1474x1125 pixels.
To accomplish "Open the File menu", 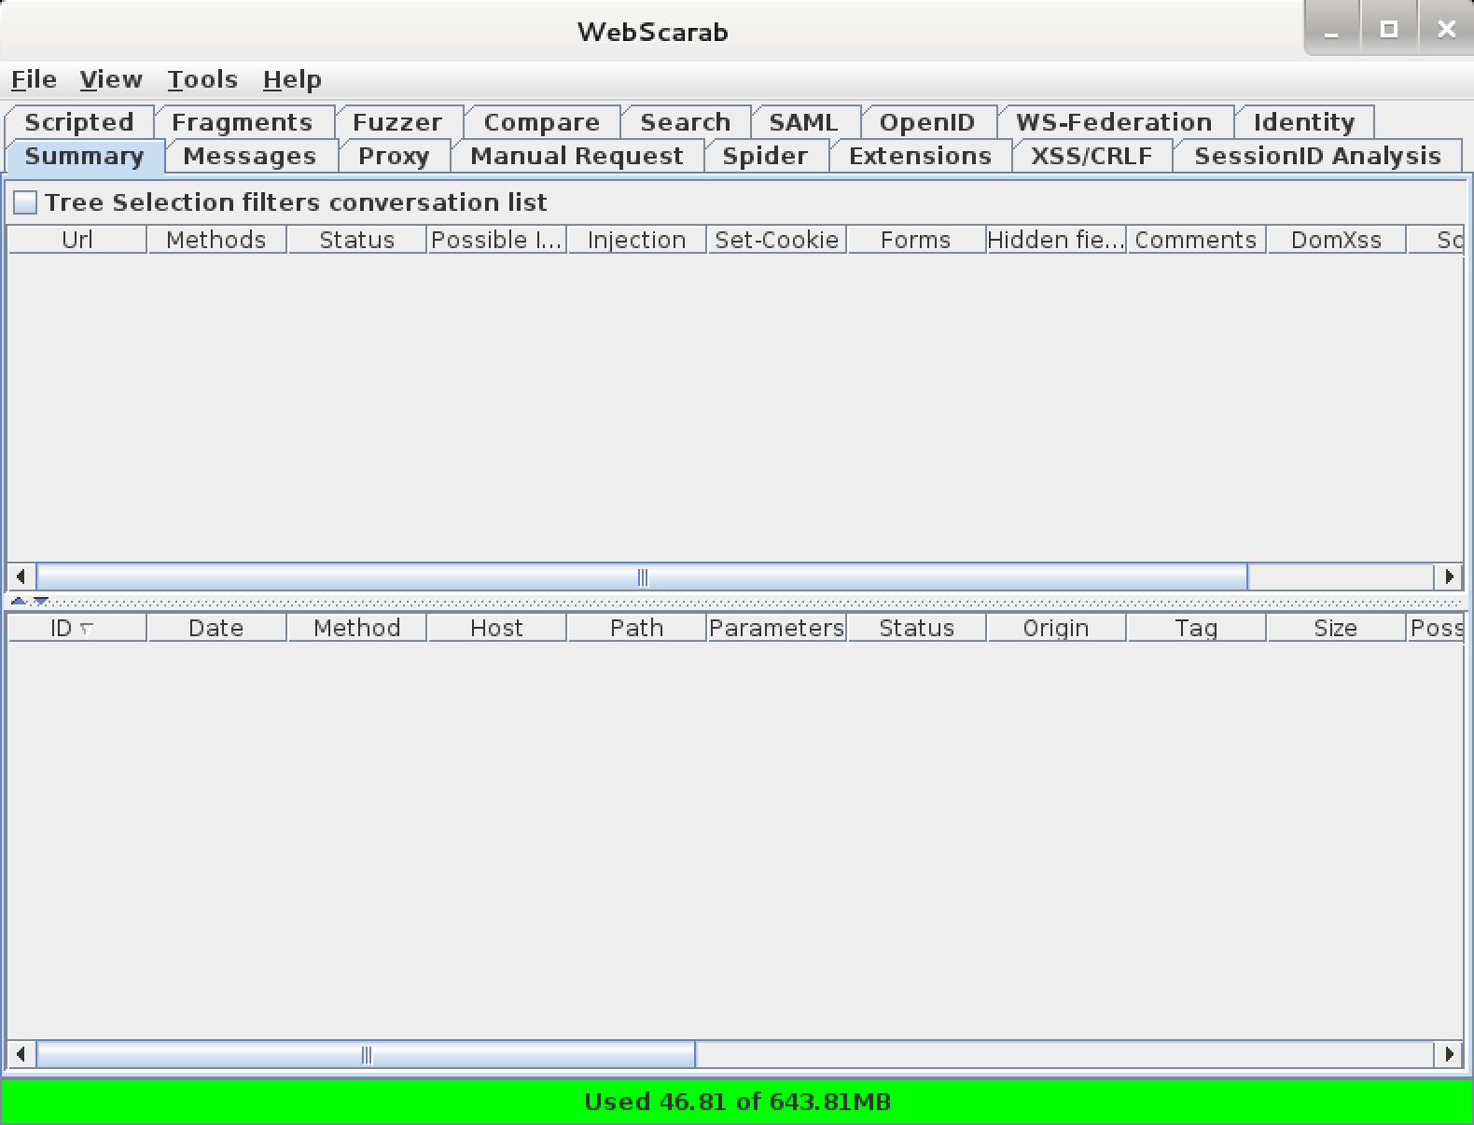I will tap(34, 80).
